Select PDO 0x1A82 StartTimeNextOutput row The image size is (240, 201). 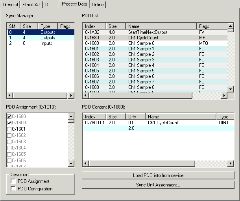tap(156, 32)
